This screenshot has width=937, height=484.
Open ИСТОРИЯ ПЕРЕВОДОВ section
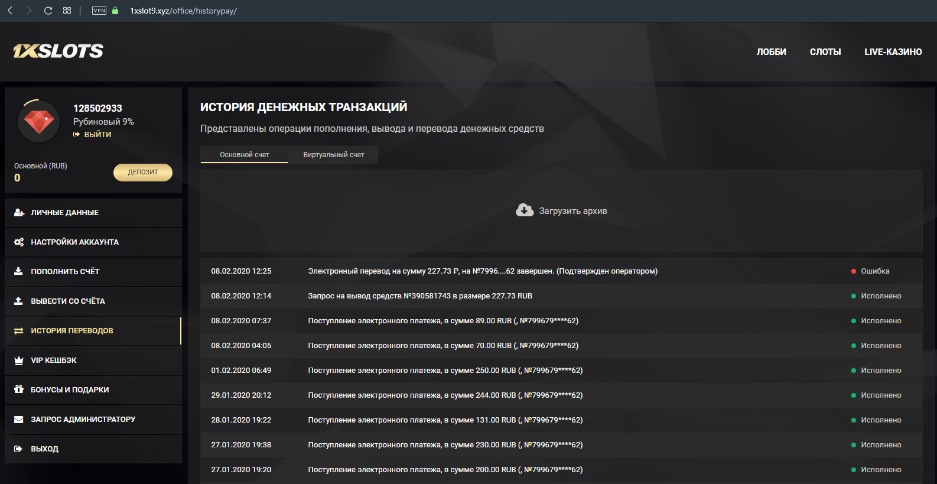click(93, 331)
